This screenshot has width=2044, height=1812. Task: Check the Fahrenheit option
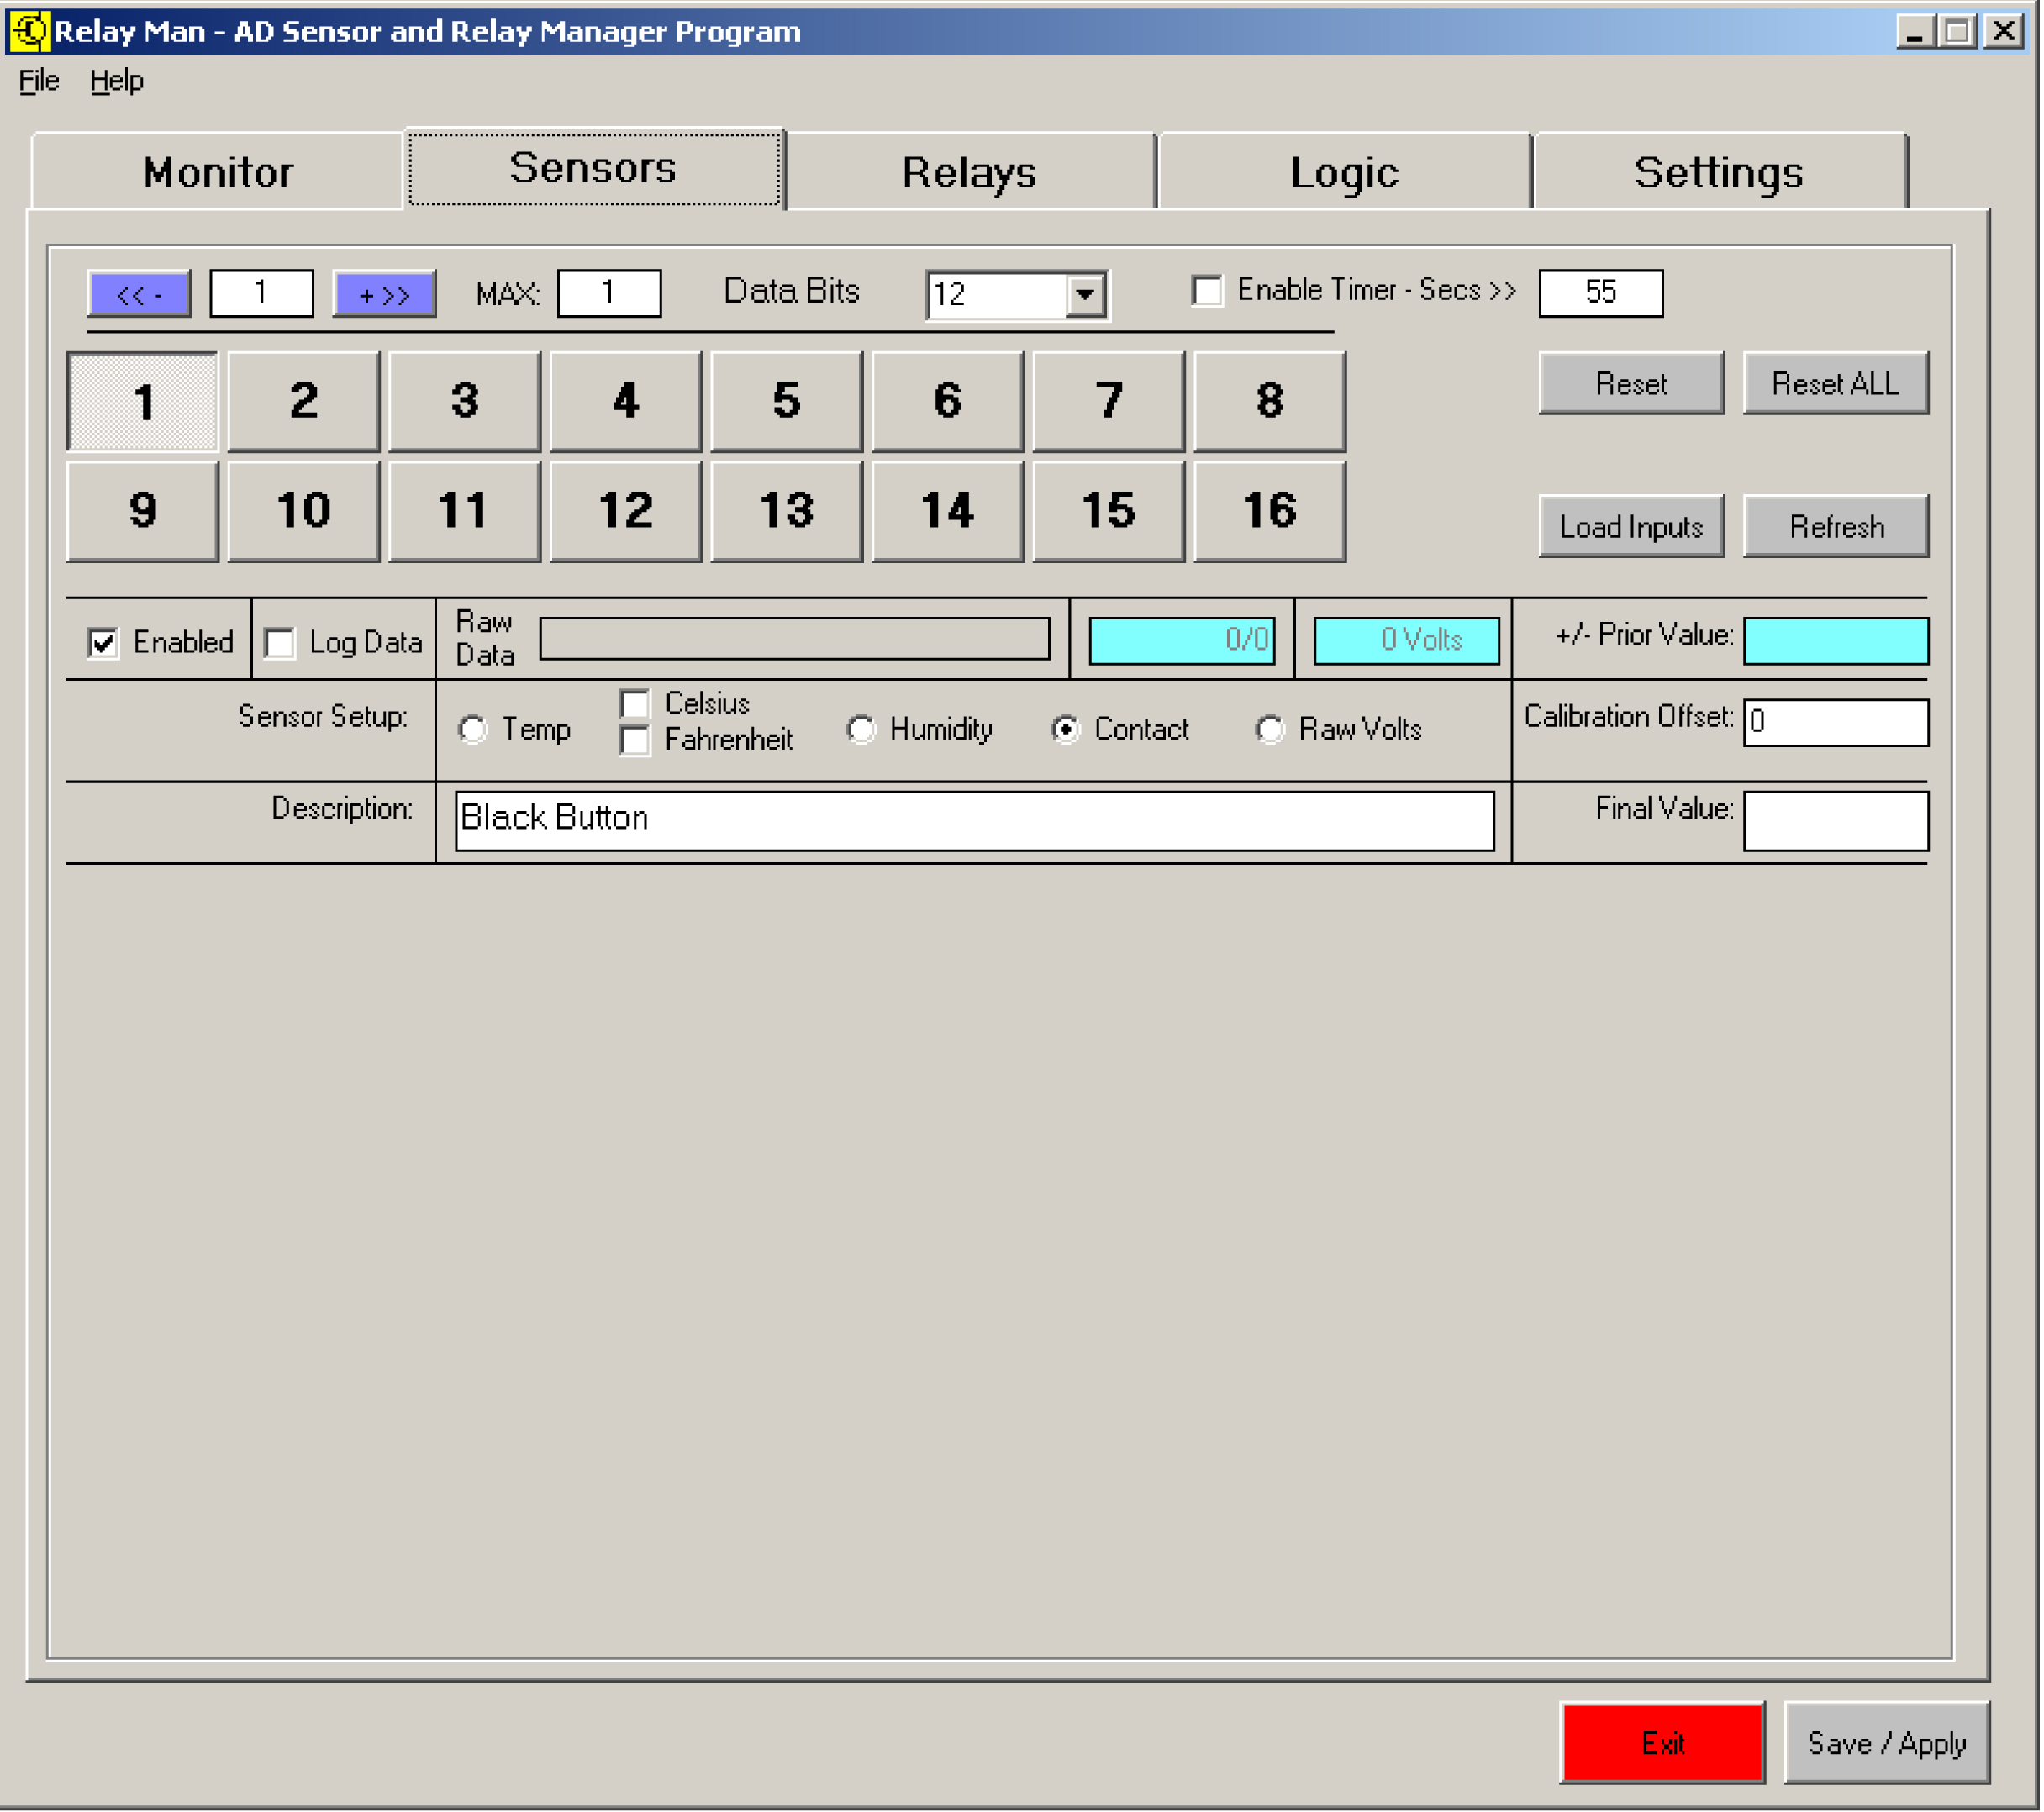[635, 741]
